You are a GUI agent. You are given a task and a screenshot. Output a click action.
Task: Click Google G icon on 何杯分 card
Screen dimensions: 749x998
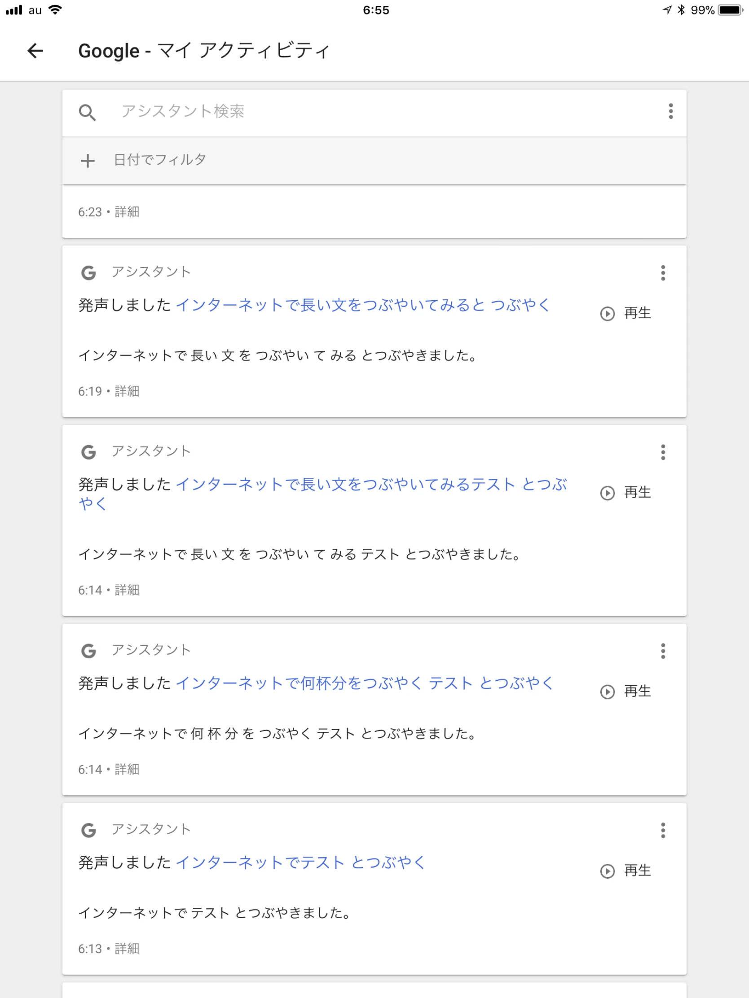(x=88, y=651)
